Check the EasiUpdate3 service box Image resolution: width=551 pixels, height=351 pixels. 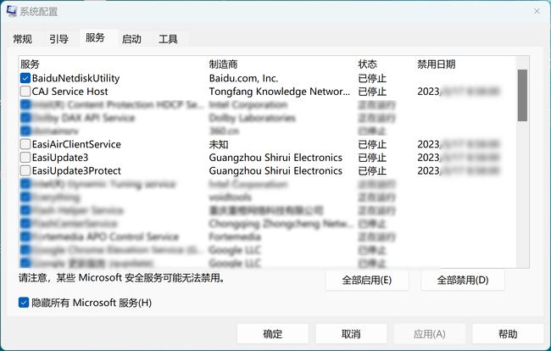pos(25,158)
